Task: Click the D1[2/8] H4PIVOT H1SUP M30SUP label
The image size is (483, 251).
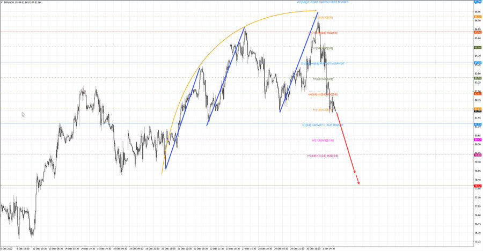Action: coord(323,125)
